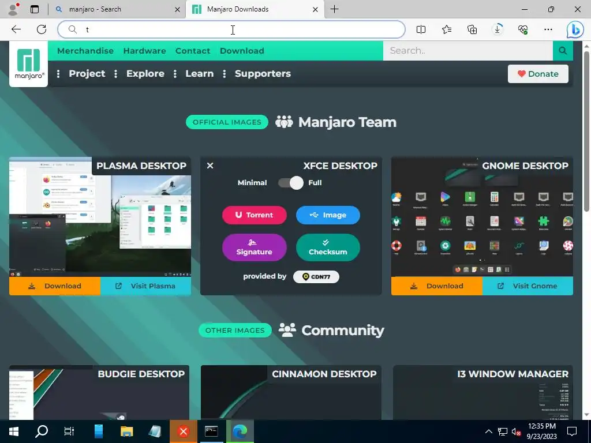
Task: Open the Favorites star icon
Action: click(x=447, y=29)
